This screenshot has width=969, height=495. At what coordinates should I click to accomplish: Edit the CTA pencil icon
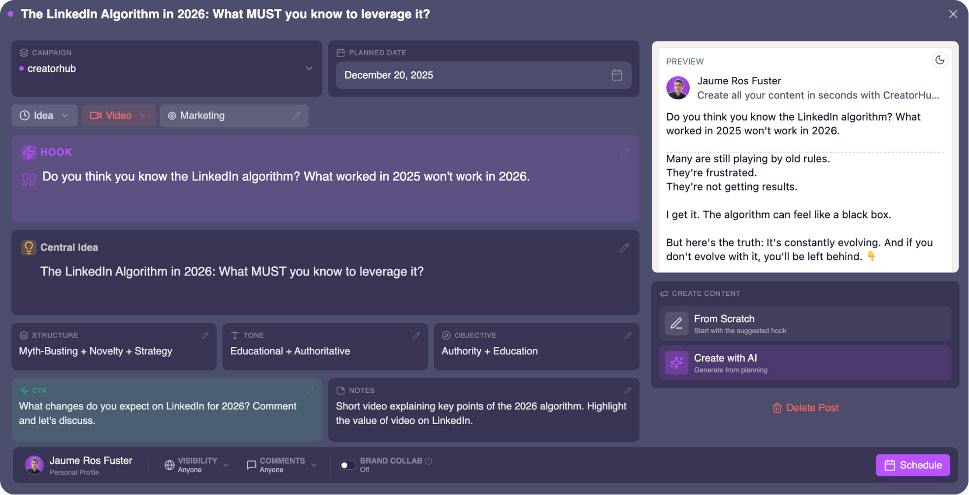click(x=310, y=391)
